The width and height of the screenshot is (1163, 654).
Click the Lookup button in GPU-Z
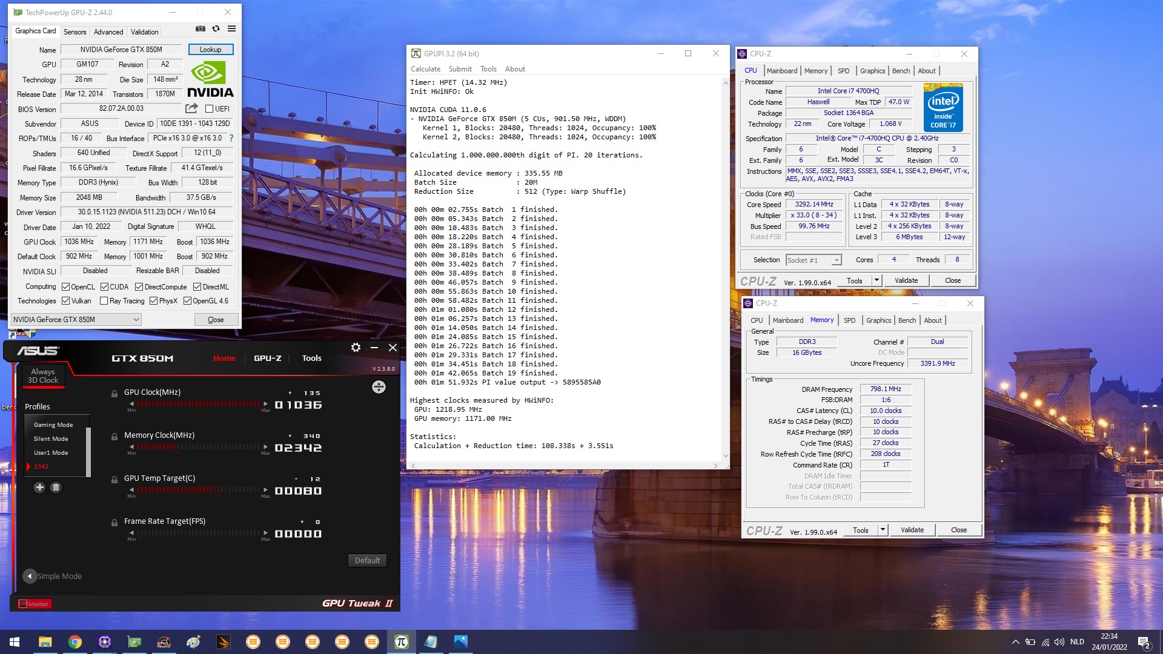210,50
